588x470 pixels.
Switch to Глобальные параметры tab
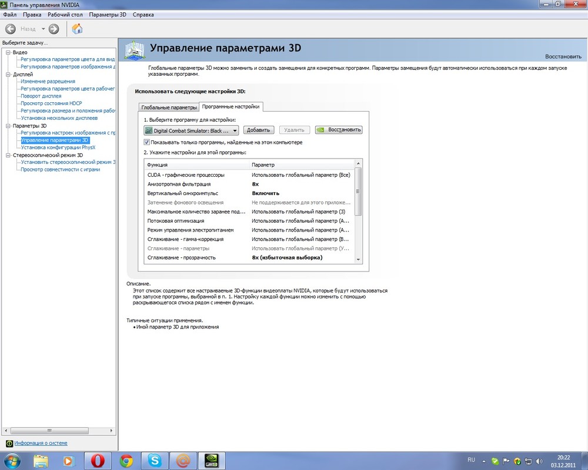click(x=169, y=107)
